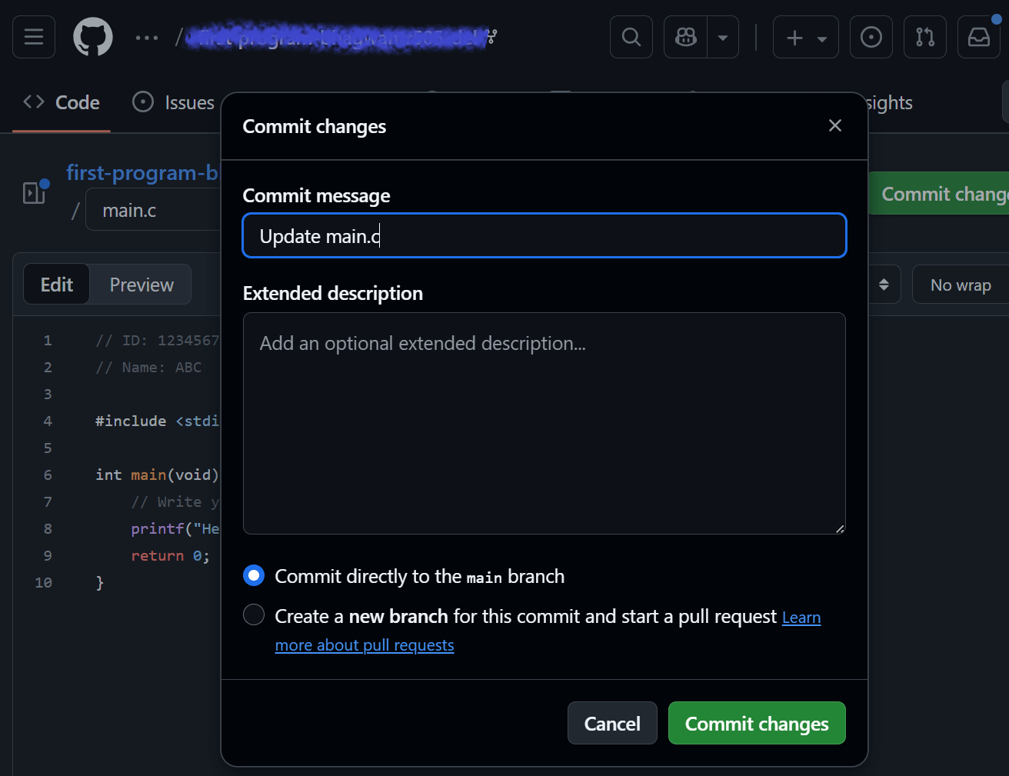Open the hamburger navigation menu

[x=34, y=37]
